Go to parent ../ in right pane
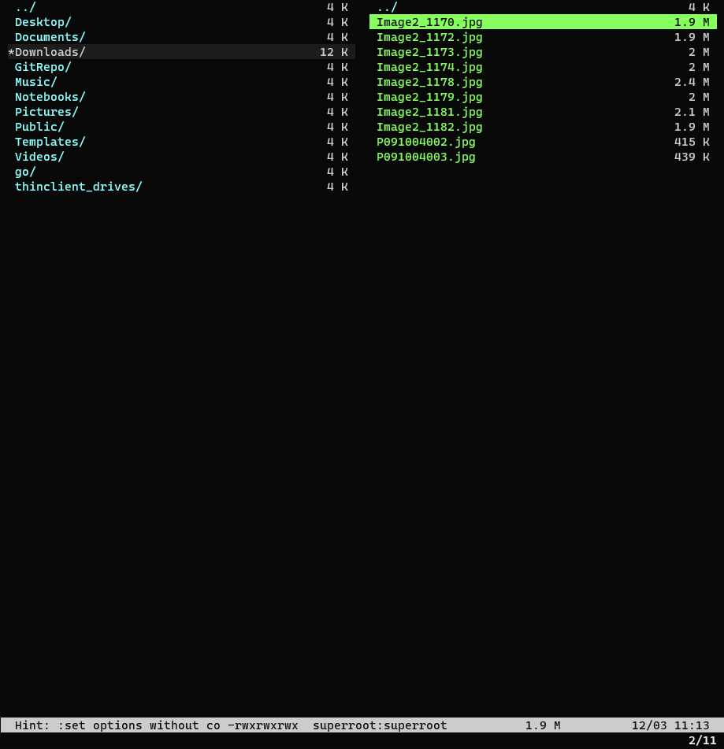 click(x=543, y=7)
